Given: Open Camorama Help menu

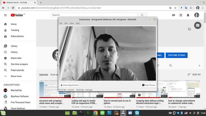Looking at the screenshot, I should click(78, 23).
